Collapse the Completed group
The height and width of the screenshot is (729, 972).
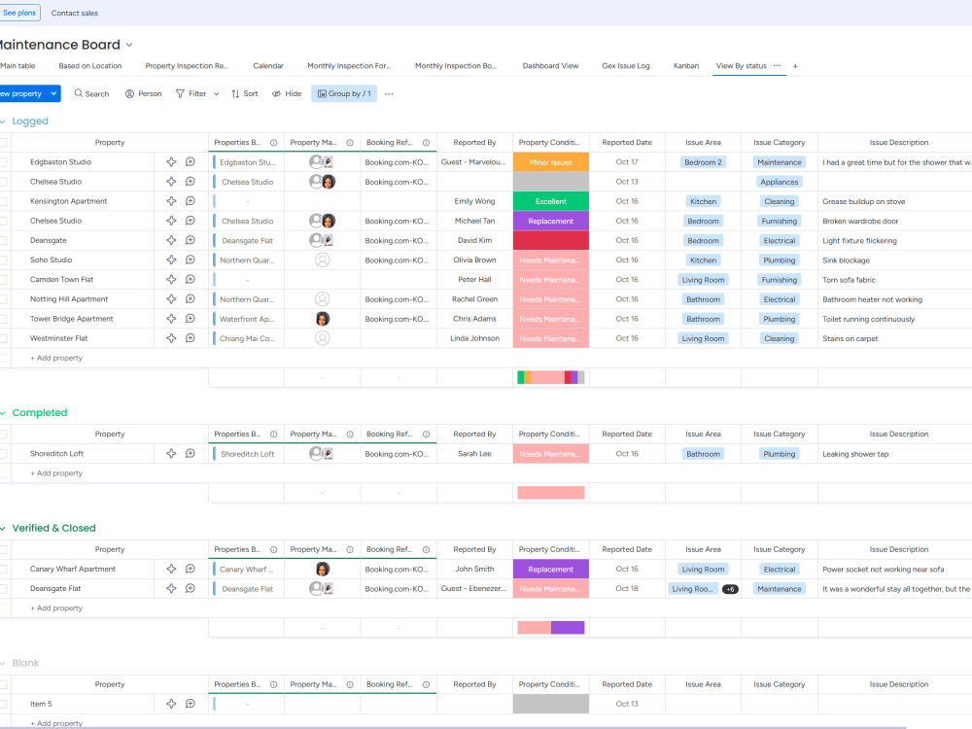3,413
